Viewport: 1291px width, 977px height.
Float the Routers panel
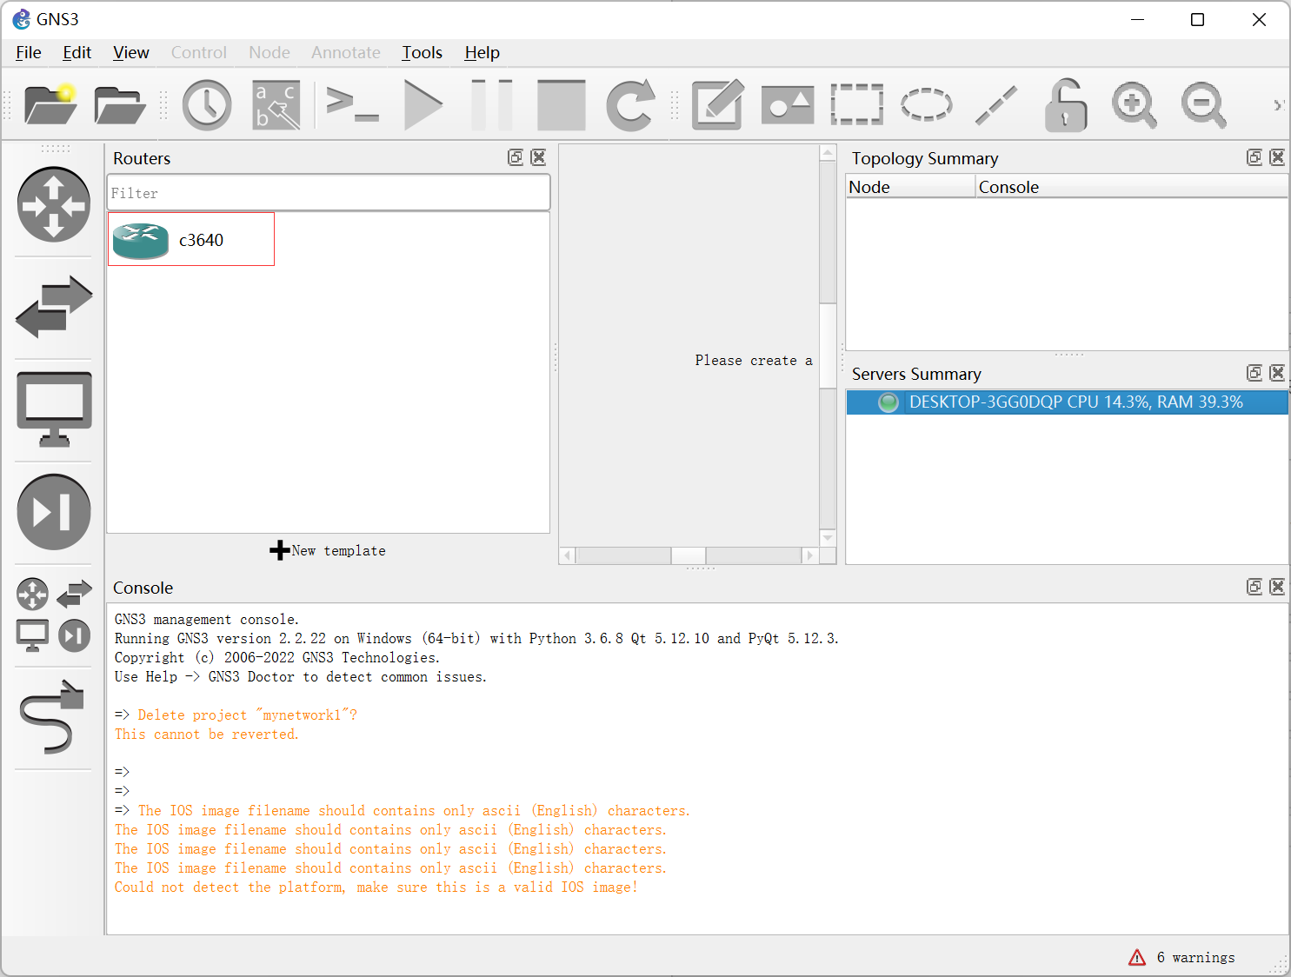516,157
